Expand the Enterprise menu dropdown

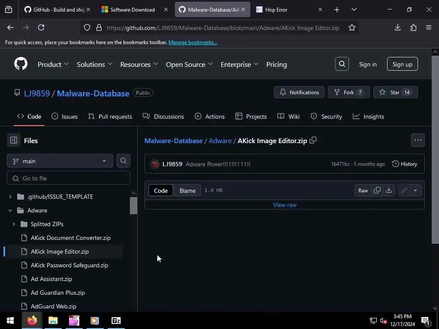pos(239,64)
